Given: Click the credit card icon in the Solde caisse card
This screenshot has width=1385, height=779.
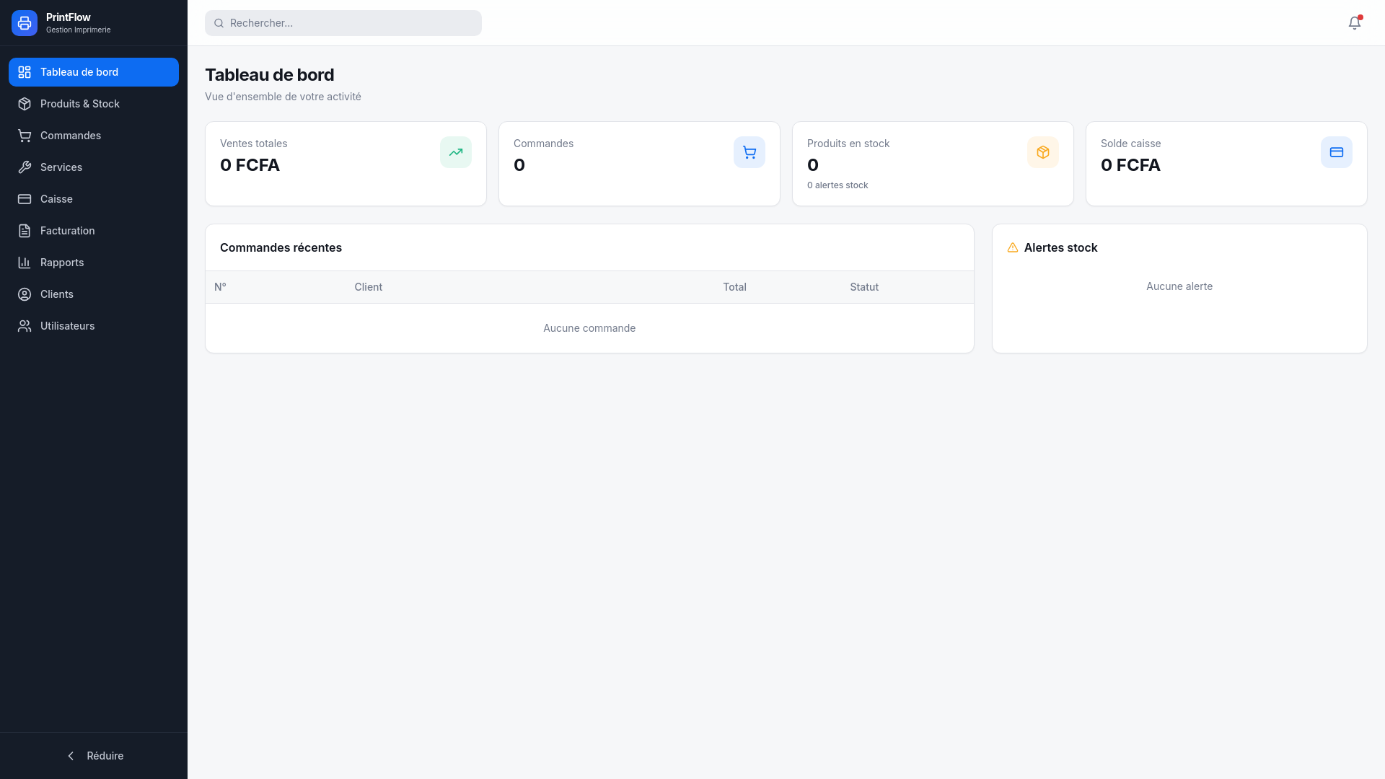Looking at the screenshot, I should pyautogui.click(x=1337, y=152).
